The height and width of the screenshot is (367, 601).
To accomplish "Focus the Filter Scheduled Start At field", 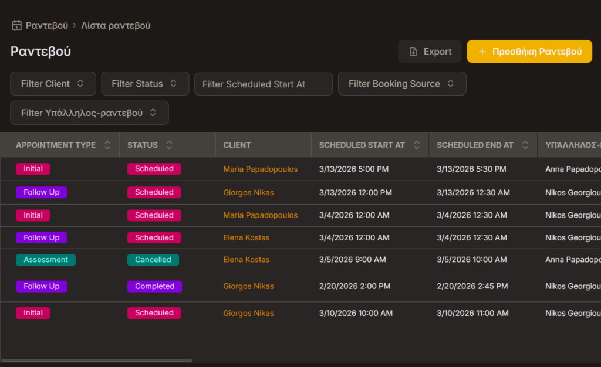I will pyautogui.click(x=264, y=84).
